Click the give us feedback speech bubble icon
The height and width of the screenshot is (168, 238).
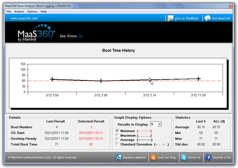(x=170, y=18)
